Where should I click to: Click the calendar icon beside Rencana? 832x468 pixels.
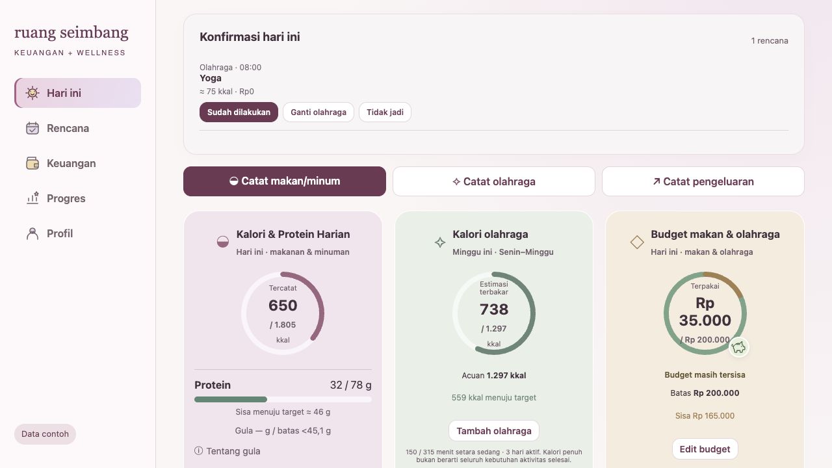pyautogui.click(x=32, y=128)
